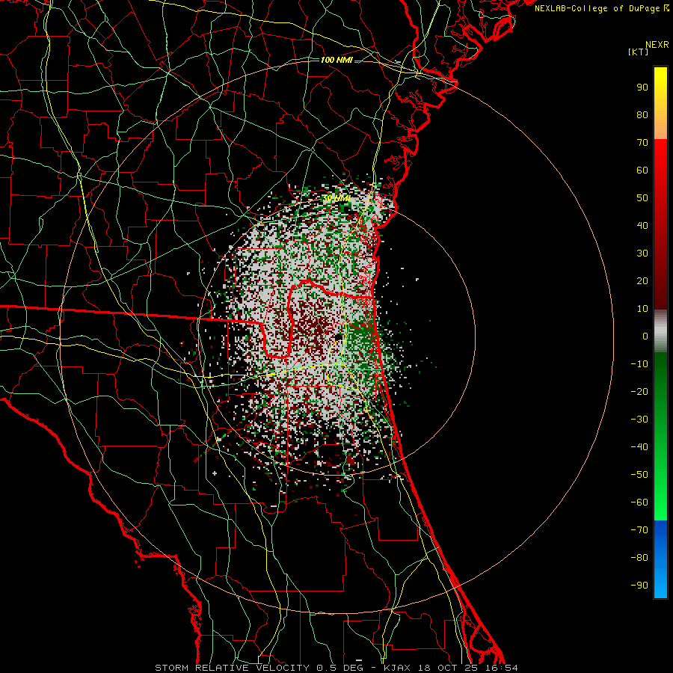Click the -90 knot scale label
This screenshot has height=673, width=673.
[639, 586]
